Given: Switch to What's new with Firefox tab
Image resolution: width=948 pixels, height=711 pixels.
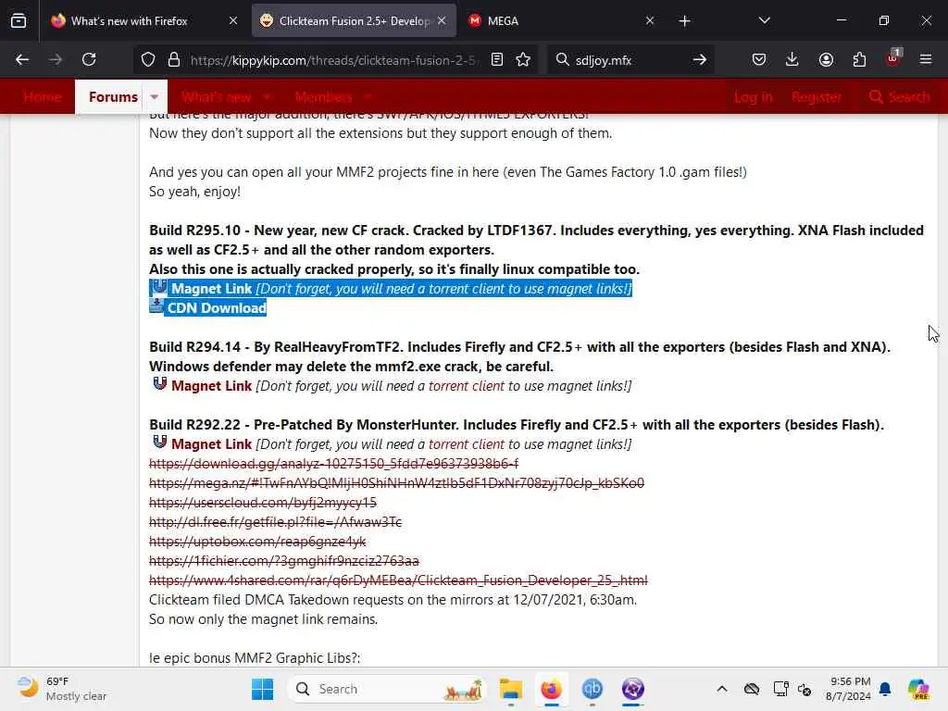Looking at the screenshot, I should coord(129,20).
